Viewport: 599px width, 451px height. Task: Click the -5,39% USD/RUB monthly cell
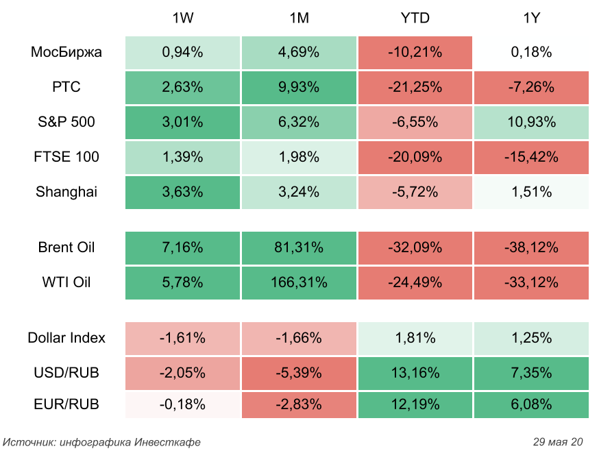299,373
